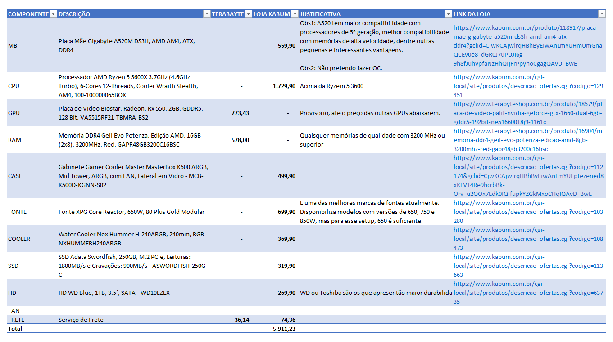Select the 5.911,23 total cell
This screenshot has height=342, width=613.
tap(276, 329)
